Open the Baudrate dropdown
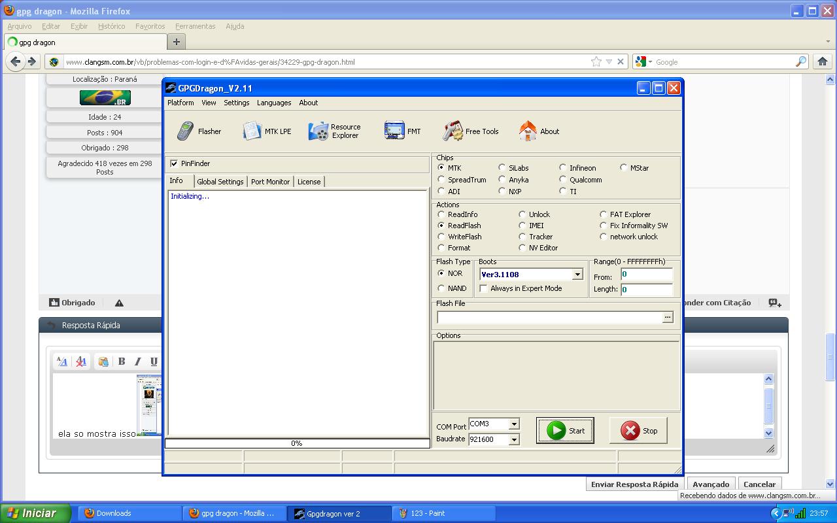The height and width of the screenshot is (523, 837). 514,439
